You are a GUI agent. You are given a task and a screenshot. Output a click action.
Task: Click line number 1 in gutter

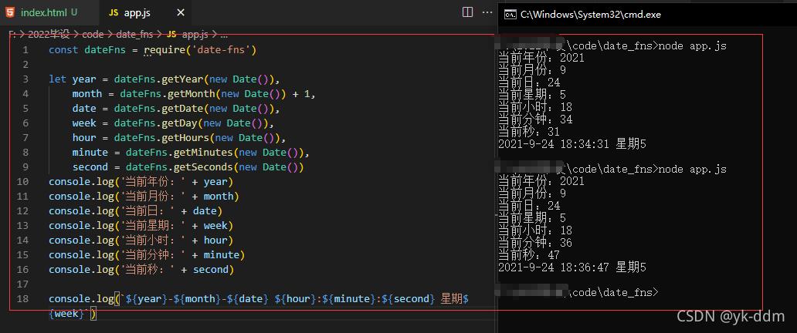25,50
